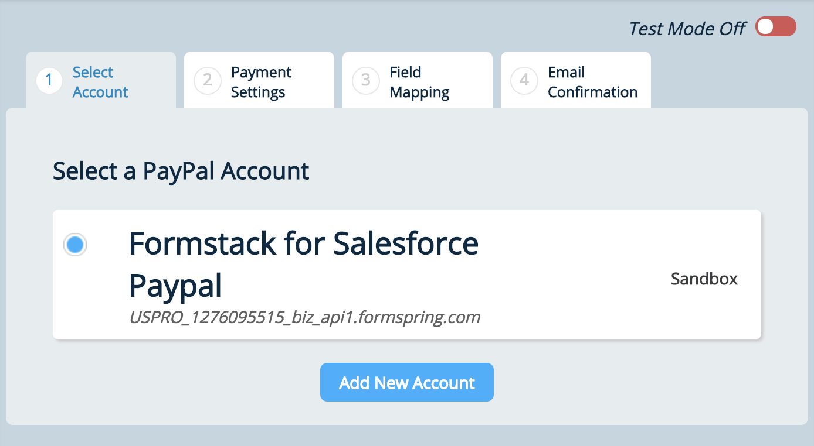Click the Sandbox label on the account
Screen dimensions: 814x446
[704, 279]
